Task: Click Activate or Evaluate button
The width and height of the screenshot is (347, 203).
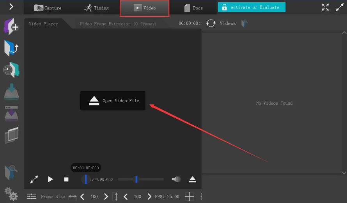Action: pyautogui.click(x=251, y=7)
